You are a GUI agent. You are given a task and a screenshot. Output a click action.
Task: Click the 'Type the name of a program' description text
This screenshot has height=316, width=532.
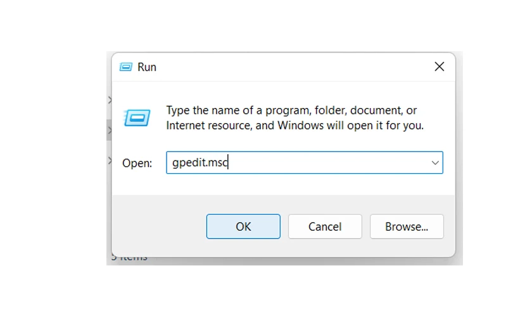pyautogui.click(x=295, y=118)
